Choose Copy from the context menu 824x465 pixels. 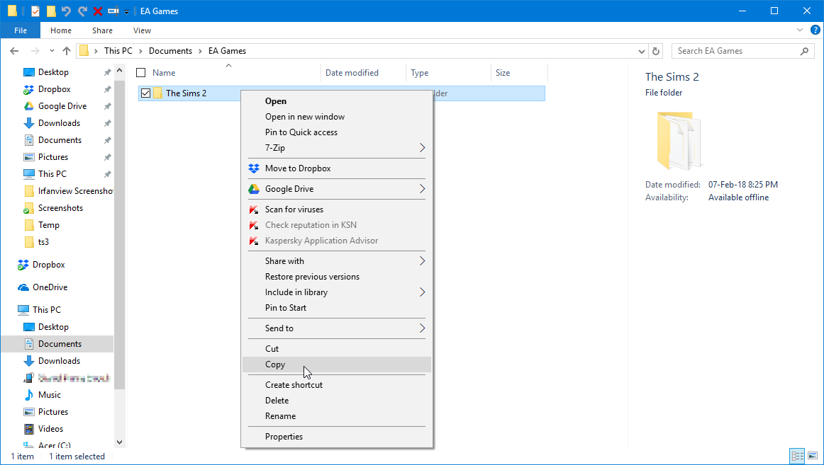pos(275,364)
